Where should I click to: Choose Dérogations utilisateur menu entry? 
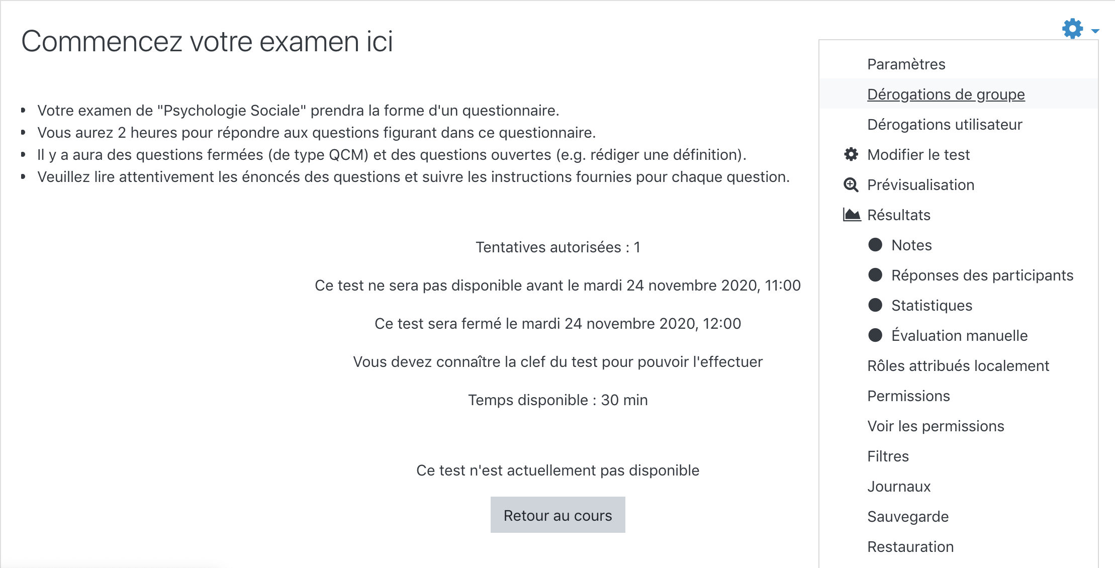(945, 125)
